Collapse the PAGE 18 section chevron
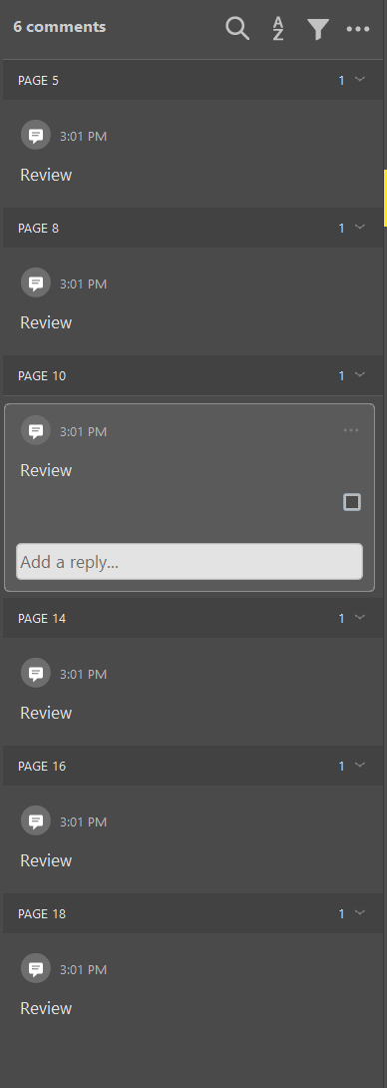The height and width of the screenshot is (1088, 387). point(360,912)
